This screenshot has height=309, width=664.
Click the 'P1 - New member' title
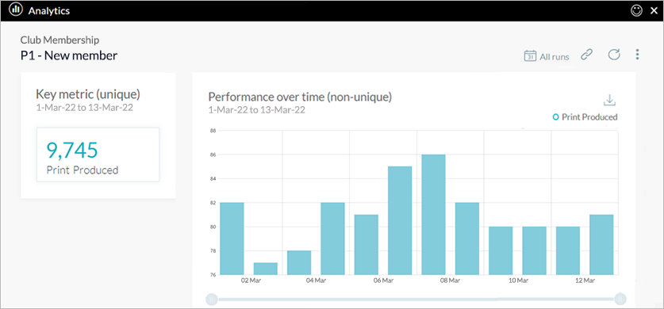pyautogui.click(x=69, y=55)
